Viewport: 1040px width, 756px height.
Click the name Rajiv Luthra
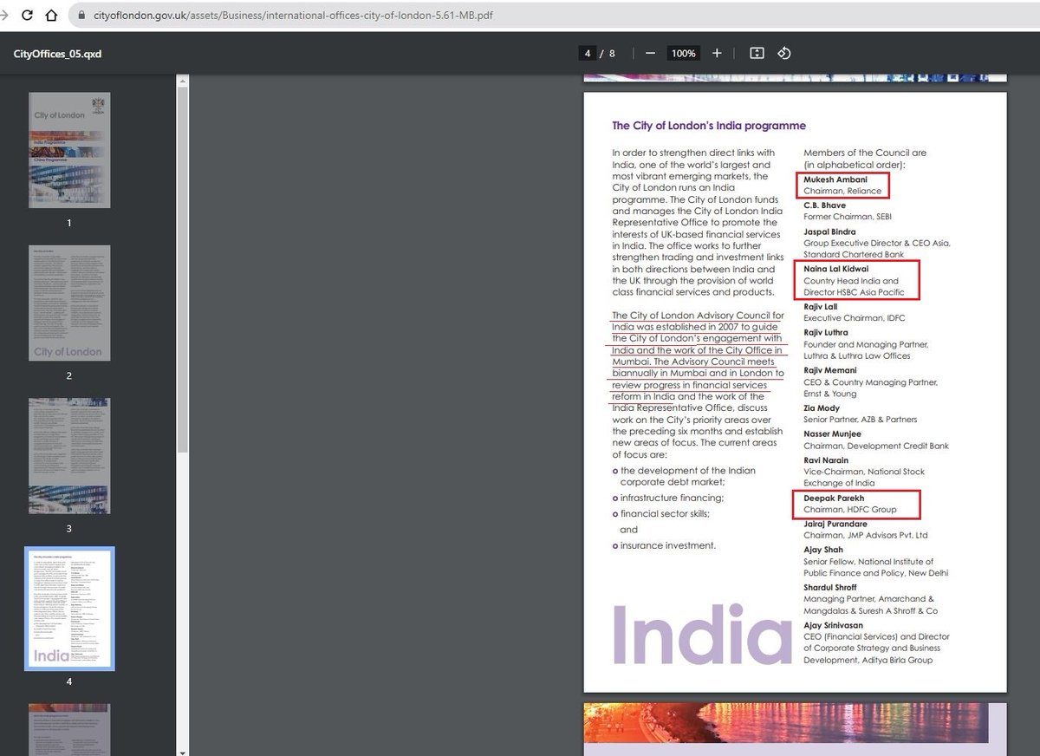click(x=826, y=332)
